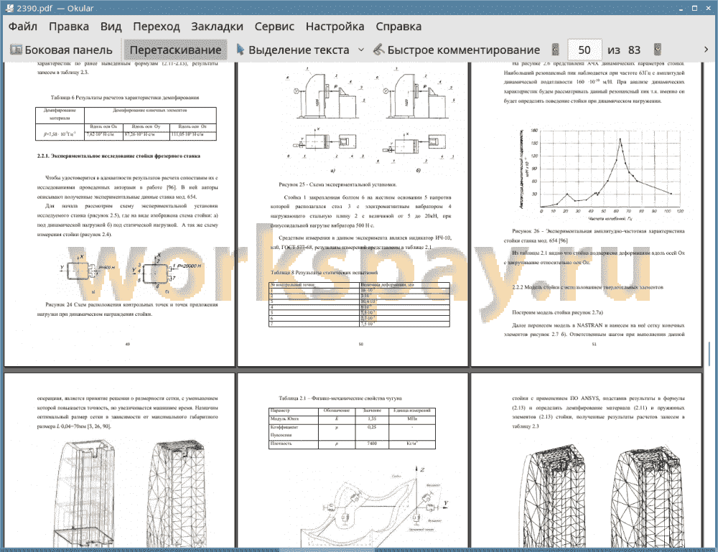718x552 pixels.
Task: Activate the Быстрое комментирование annotation tool
Action: [457, 50]
